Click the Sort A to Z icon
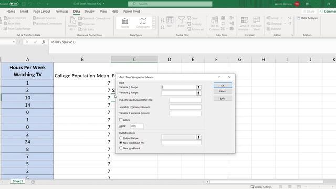Image resolution: width=336 pixels, height=189 pixels. pos(162,20)
